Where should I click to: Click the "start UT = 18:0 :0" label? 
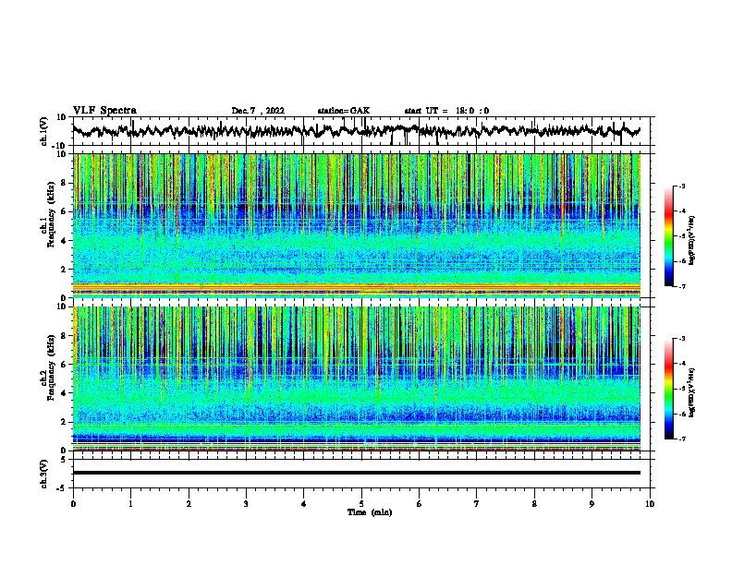pos(446,111)
